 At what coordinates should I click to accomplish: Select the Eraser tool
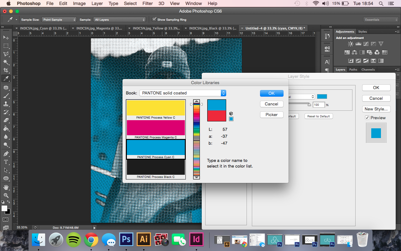click(x=6, y=120)
